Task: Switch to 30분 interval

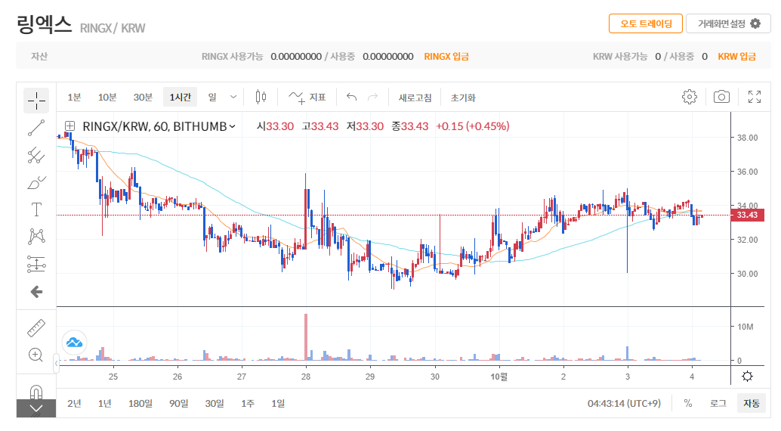Action: (x=143, y=98)
